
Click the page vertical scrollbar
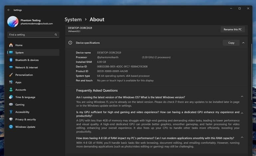[x=252, y=72]
